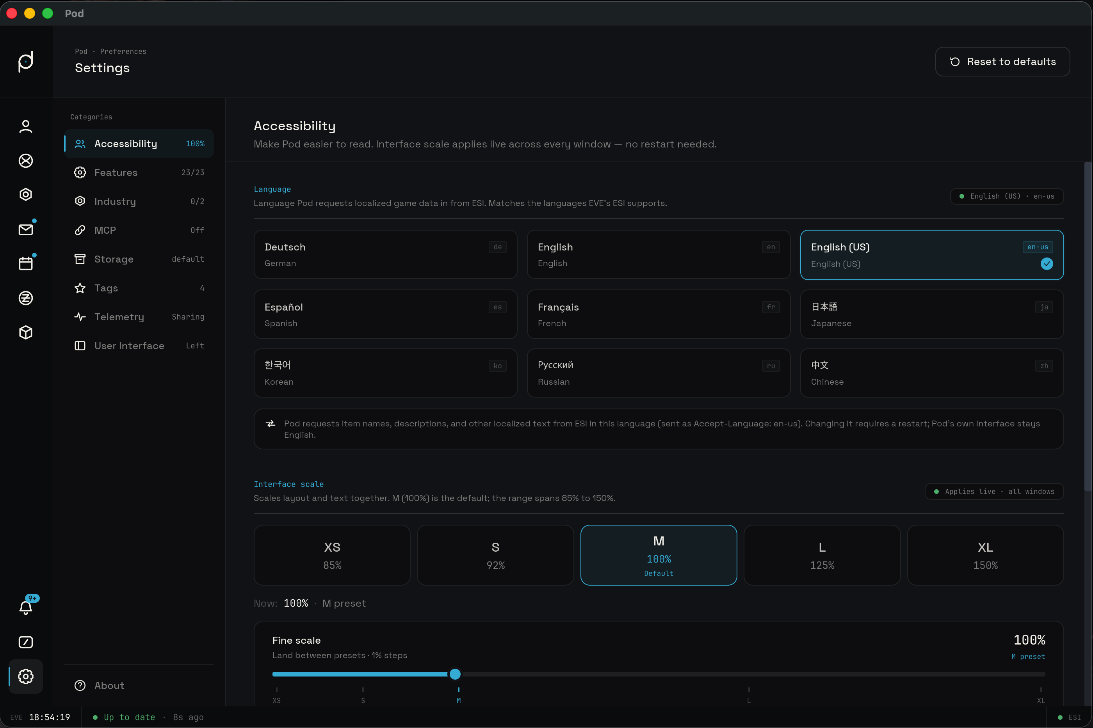The image size is (1093, 728).
Task: Click the settings page vertical scrollbar
Action: (1088, 327)
